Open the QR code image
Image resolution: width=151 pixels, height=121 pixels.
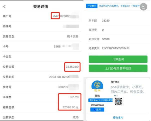point(118,101)
